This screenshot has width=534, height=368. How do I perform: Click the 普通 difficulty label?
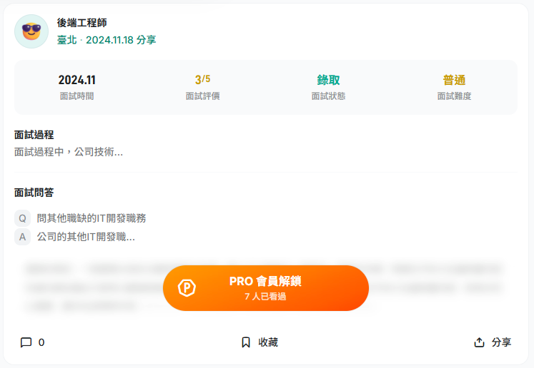(x=454, y=80)
